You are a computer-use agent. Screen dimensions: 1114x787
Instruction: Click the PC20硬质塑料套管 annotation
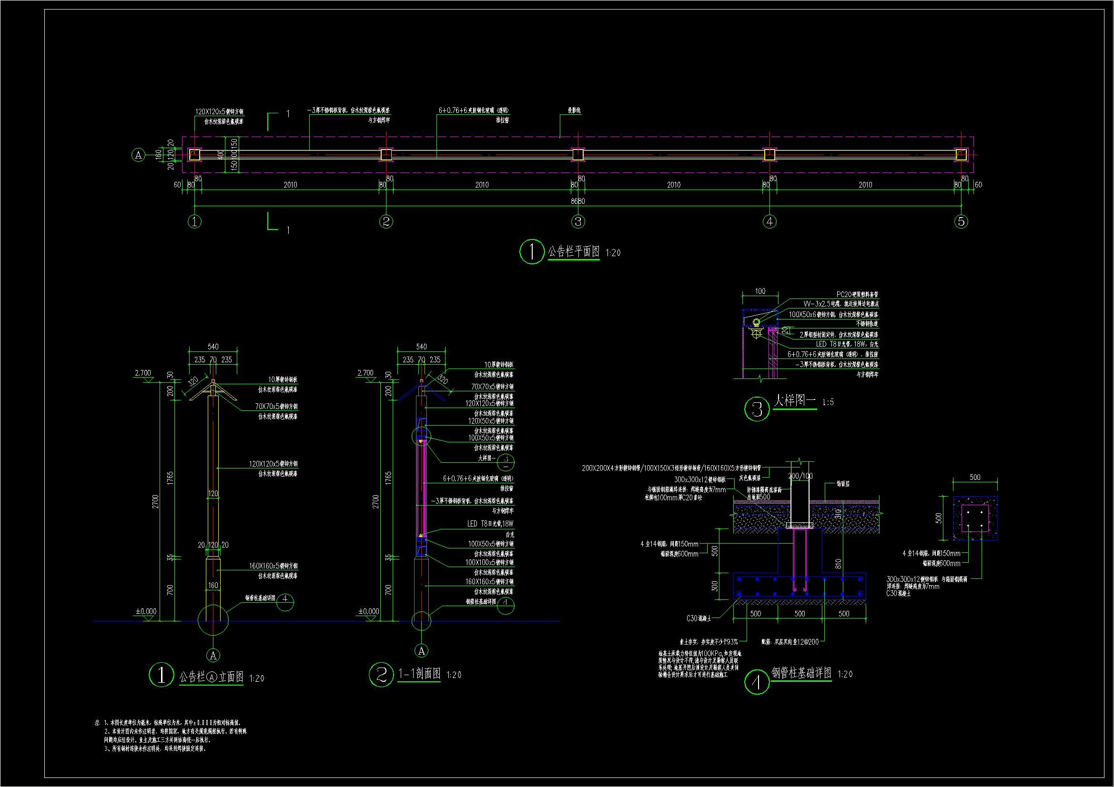pos(857,294)
